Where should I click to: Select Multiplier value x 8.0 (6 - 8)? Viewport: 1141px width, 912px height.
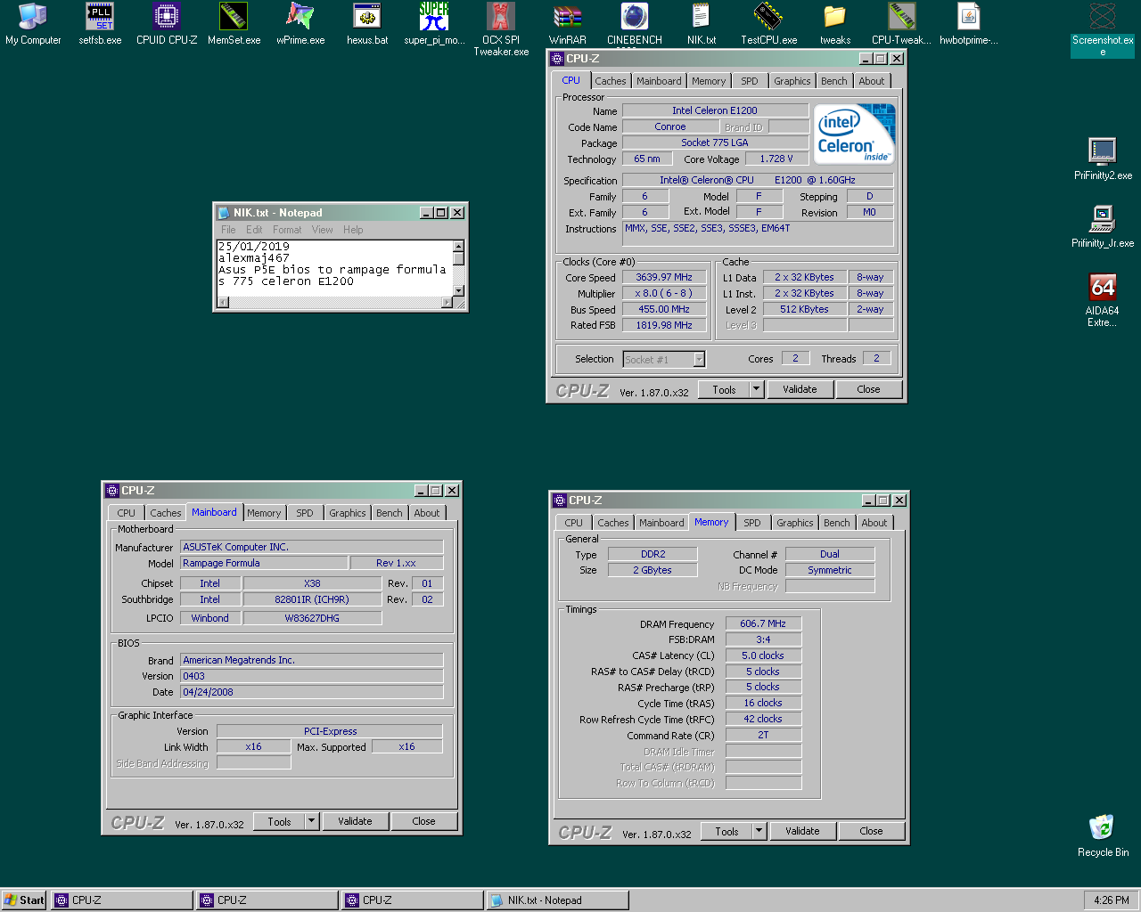coord(664,294)
